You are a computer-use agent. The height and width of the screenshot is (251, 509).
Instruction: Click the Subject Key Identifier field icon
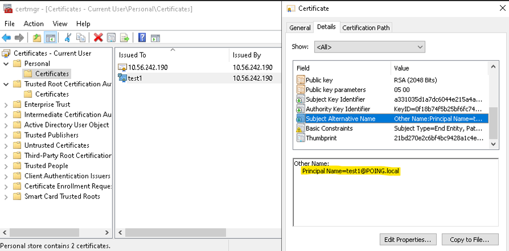point(301,100)
